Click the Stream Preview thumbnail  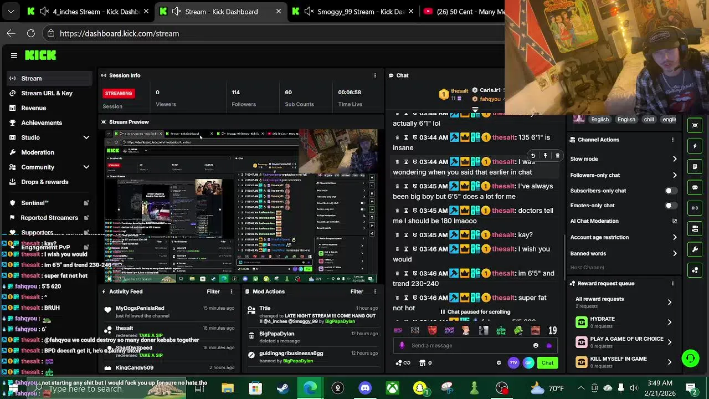pos(242,206)
